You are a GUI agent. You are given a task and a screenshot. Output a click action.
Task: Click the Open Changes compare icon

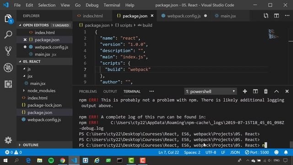click(x=266, y=16)
